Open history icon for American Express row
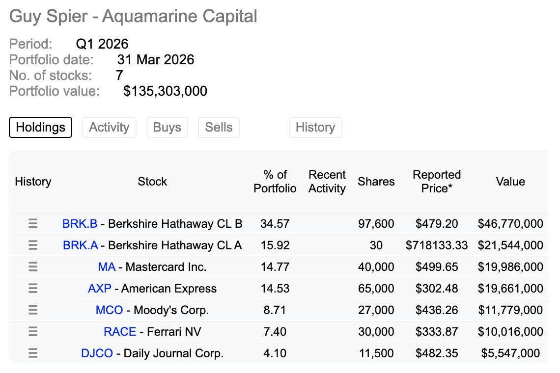Viewport: 560px width, 373px height. click(33, 288)
